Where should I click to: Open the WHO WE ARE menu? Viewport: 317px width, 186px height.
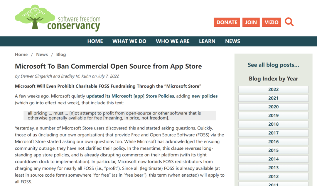point(173,41)
